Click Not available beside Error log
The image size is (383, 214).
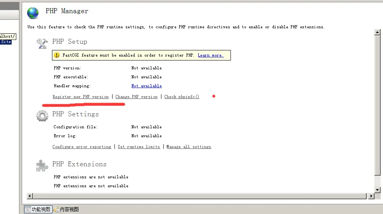tap(147, 136)
